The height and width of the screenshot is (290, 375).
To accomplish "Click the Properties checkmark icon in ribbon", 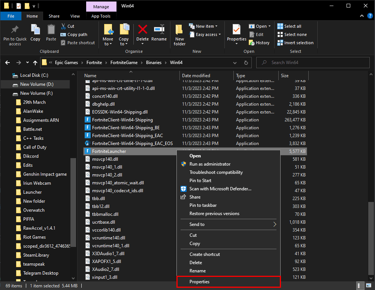I will click(236, 30).
